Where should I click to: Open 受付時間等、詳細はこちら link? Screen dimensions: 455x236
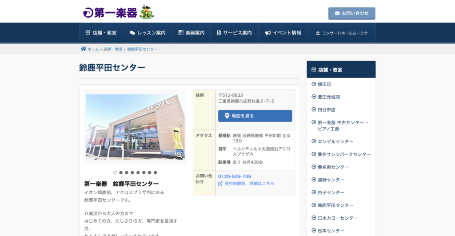[x=249, y=183]
